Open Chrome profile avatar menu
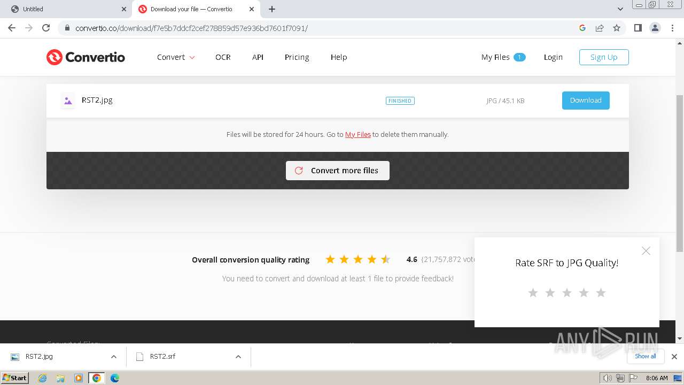The width and height of the screenshot is (684, 385). click(x=655, y=28)
